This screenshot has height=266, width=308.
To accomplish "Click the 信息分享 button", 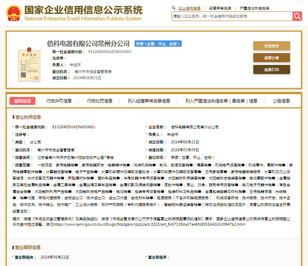I will pyautogui.click(x=271, y=58).
